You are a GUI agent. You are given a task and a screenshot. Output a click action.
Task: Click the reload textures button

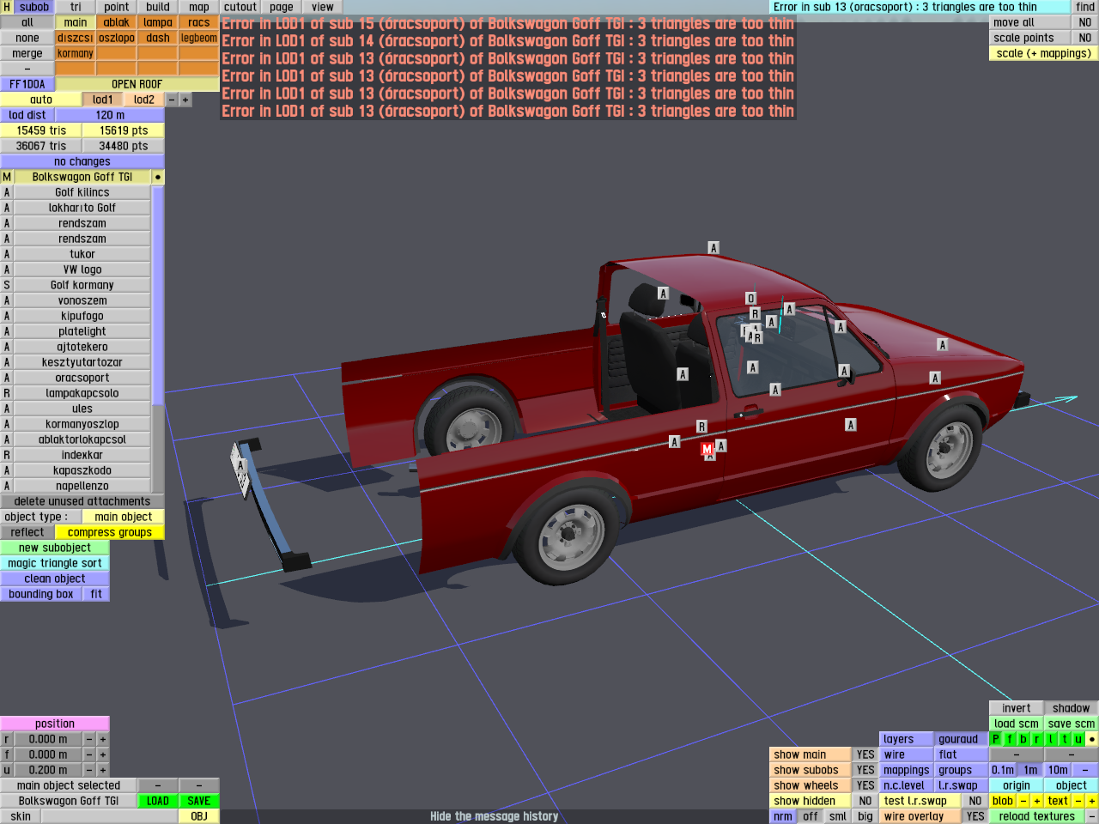(1037, 816)
